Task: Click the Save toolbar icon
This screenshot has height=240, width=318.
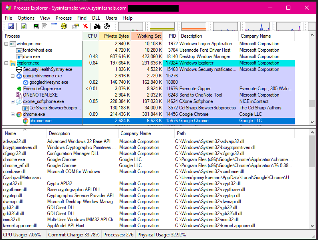Action: (x=11, y=26)
